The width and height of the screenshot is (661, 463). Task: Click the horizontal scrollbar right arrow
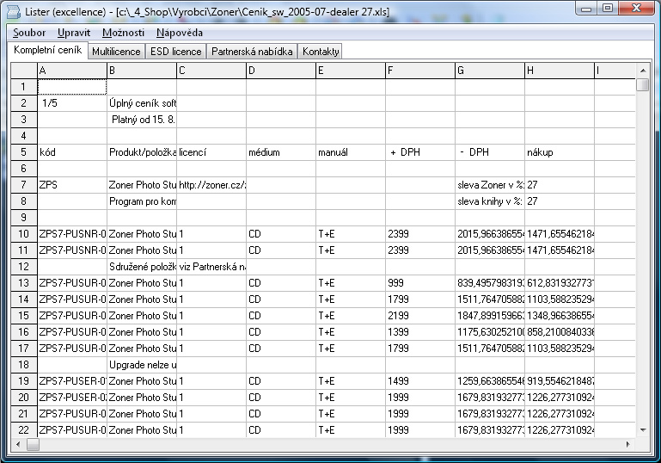(630, 443)
